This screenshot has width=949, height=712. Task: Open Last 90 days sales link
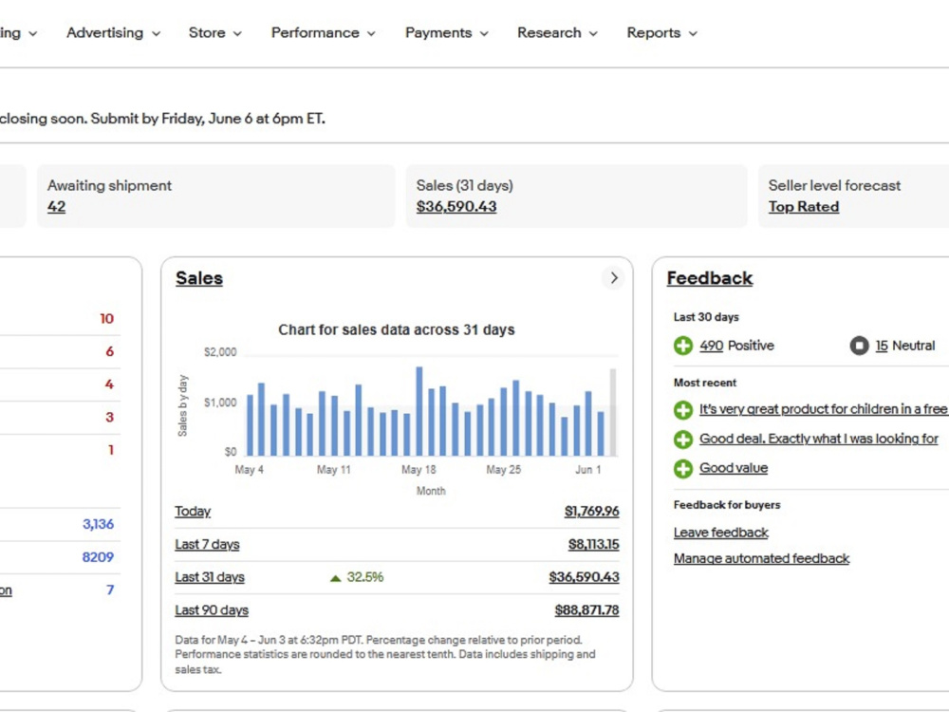coord(212,610)
